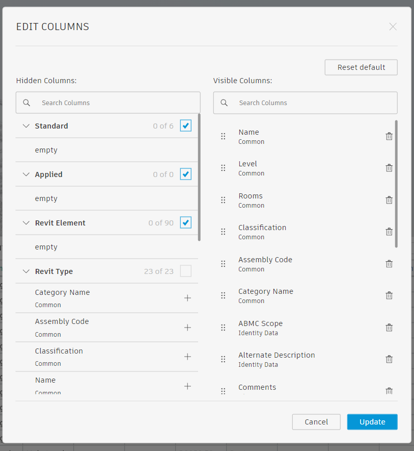Viewport: 414px width, 451px height.
Task: Collapse the Standard section
Action: click(x=26, y=126)
